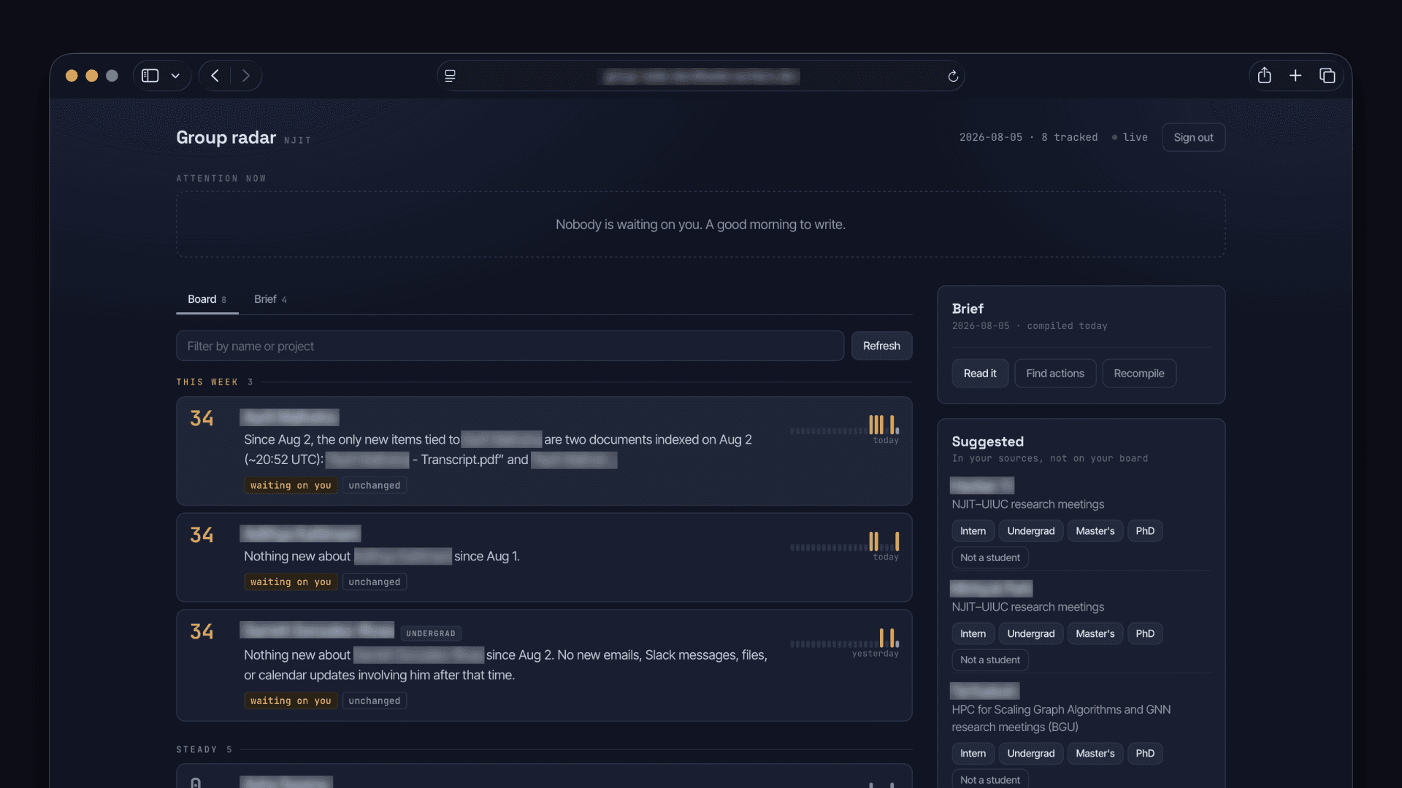Select "unchanged" tag on the "since Aug 1" card
The image size is (1402, 788).
click(x=375, y=582)
